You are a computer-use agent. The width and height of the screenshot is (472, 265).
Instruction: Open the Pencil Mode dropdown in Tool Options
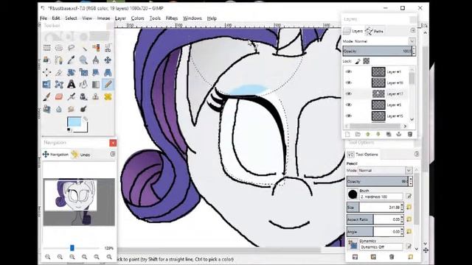409,170
